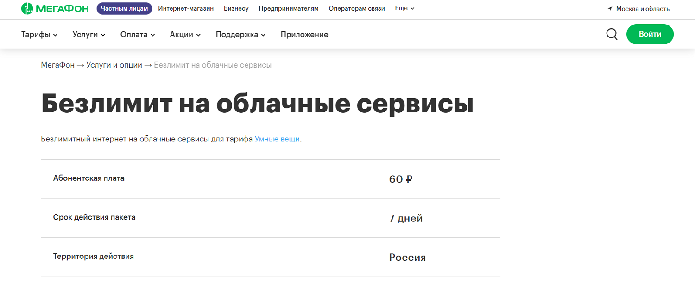
Task: Change region Москва и область
Action: click(643, 9)
